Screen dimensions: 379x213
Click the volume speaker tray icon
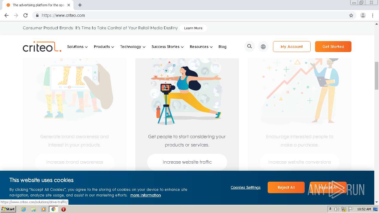tap(337, 209)
